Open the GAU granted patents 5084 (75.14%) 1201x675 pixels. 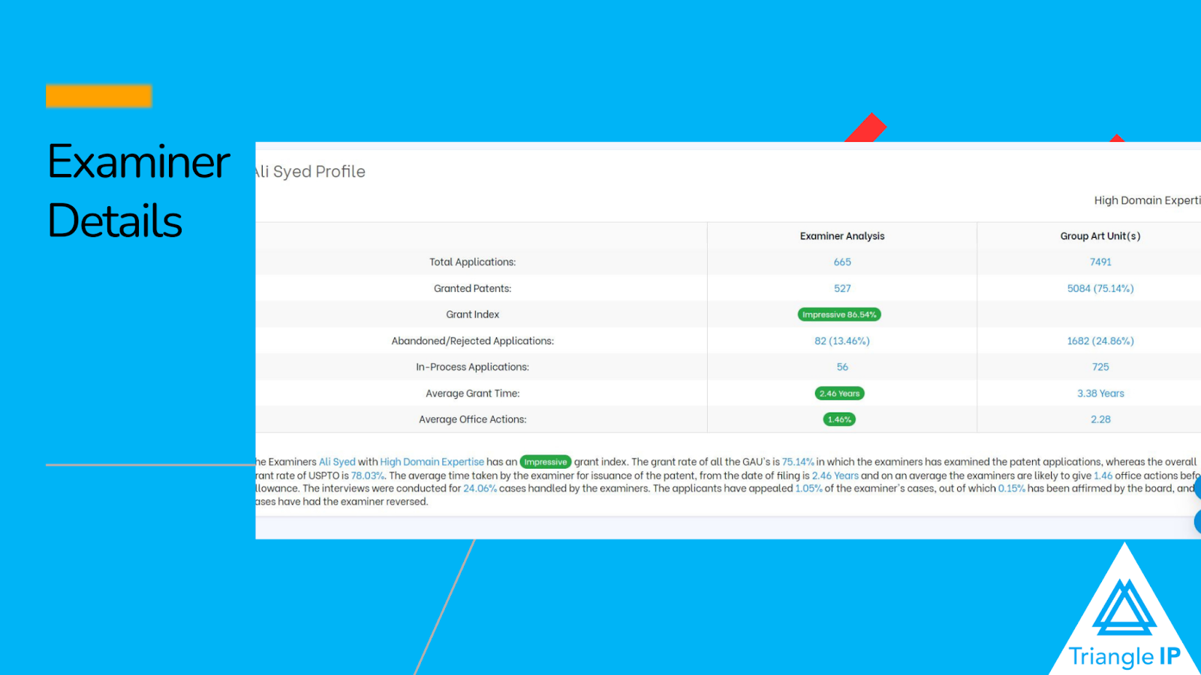coord(1100,288)
